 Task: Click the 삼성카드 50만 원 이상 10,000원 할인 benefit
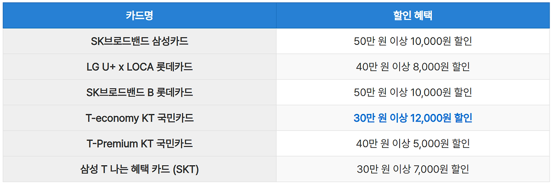click(413, 41)
